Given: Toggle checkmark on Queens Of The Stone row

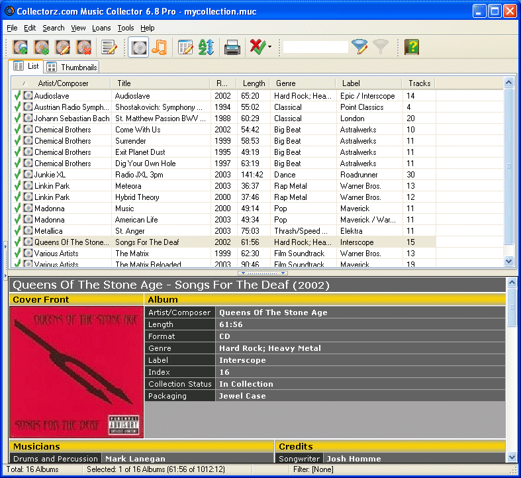Looking at the screenshot, I should 17,242.
